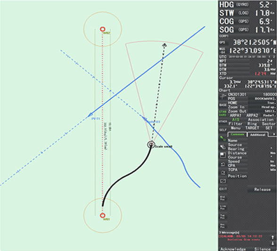Switch to the Additional tab

[x=258, y=135]
